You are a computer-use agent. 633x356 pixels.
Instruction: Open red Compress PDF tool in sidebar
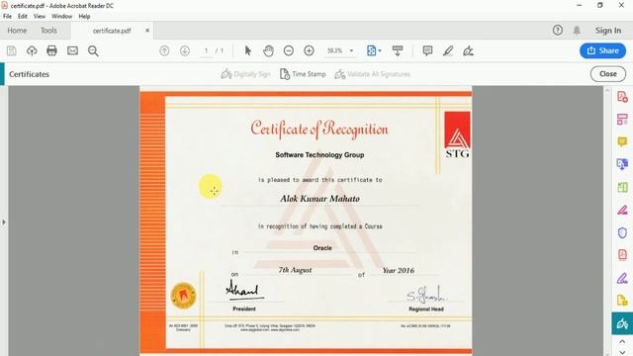tap(622, 255)
